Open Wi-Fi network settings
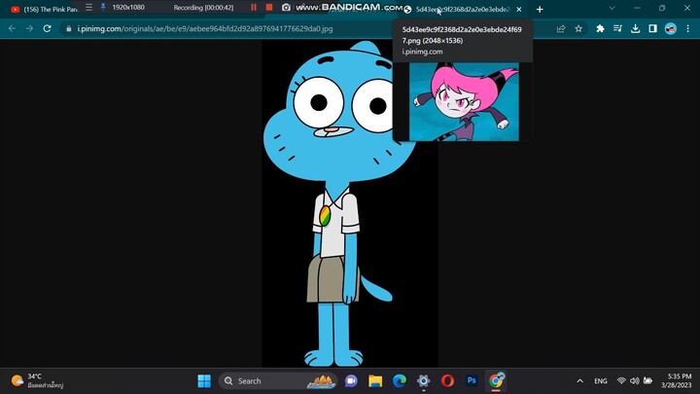This screenshot has height=394, width=700. [x=621, y=381]
